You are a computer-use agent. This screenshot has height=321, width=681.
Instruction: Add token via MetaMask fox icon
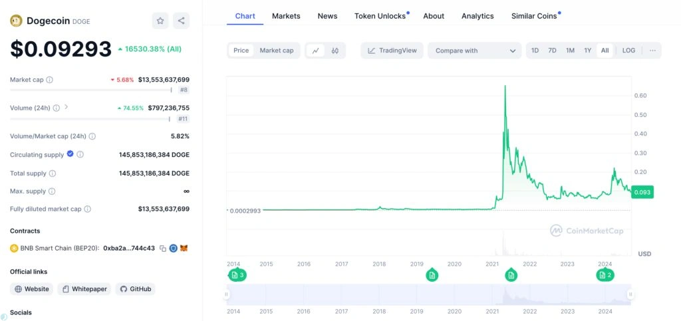(184, 249)
